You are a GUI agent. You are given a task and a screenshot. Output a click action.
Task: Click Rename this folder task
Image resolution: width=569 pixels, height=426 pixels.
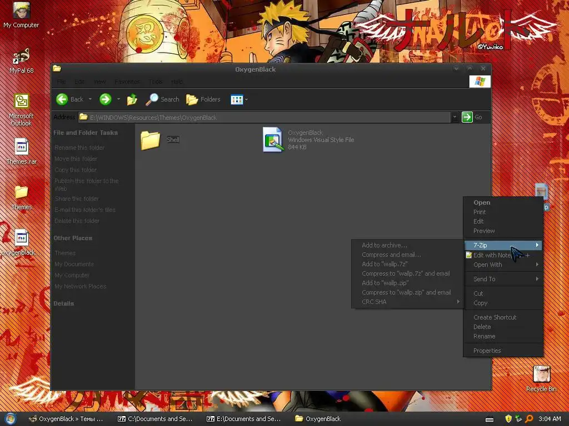click(79, 148)
